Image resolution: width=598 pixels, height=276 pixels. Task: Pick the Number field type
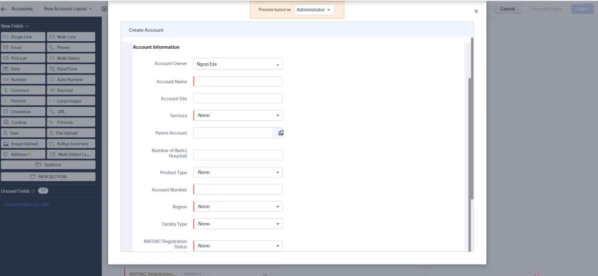pos(23,80)
